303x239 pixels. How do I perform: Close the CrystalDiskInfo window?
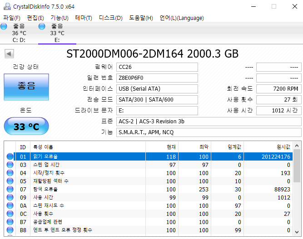pyautogui.click(x=295, y=6)
